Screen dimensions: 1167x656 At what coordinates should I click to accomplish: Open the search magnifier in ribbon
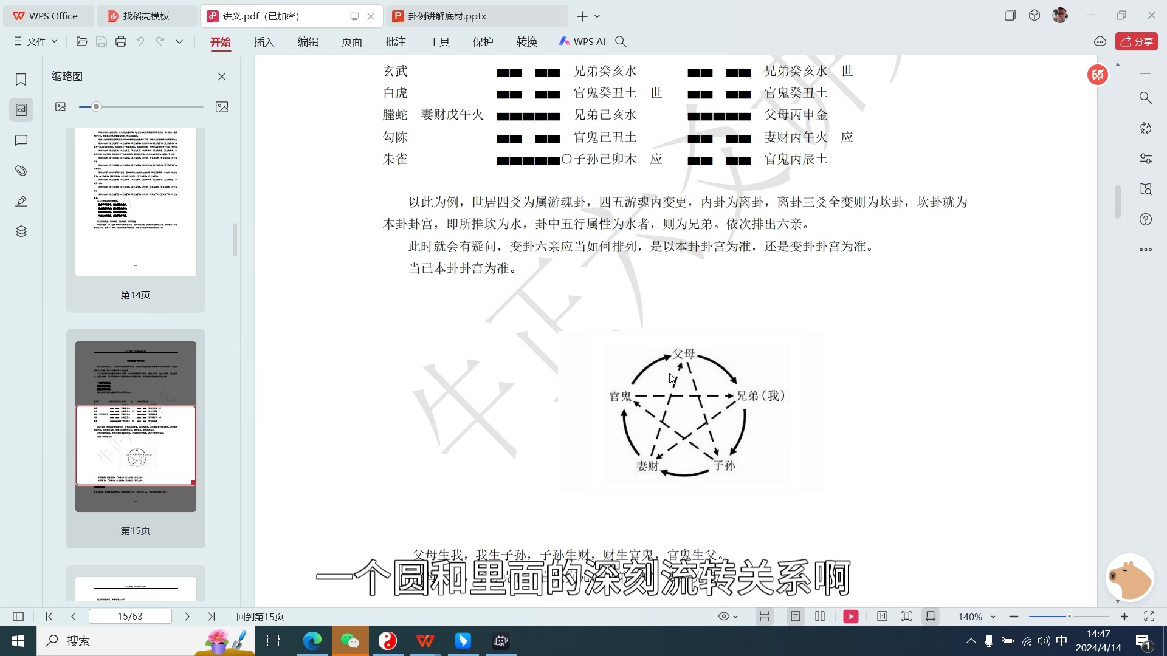click(x=621, y=41)
